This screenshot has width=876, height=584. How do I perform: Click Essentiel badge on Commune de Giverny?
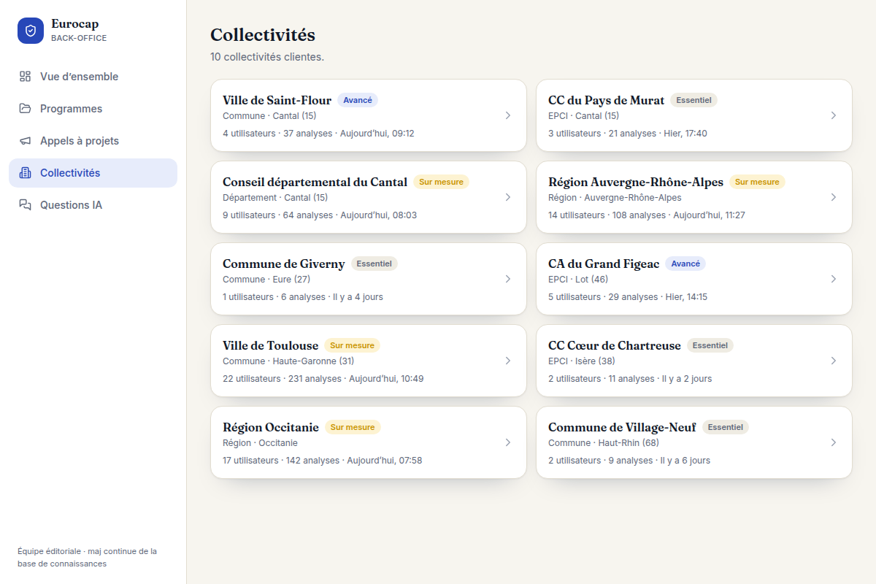[x=374, y=264]
